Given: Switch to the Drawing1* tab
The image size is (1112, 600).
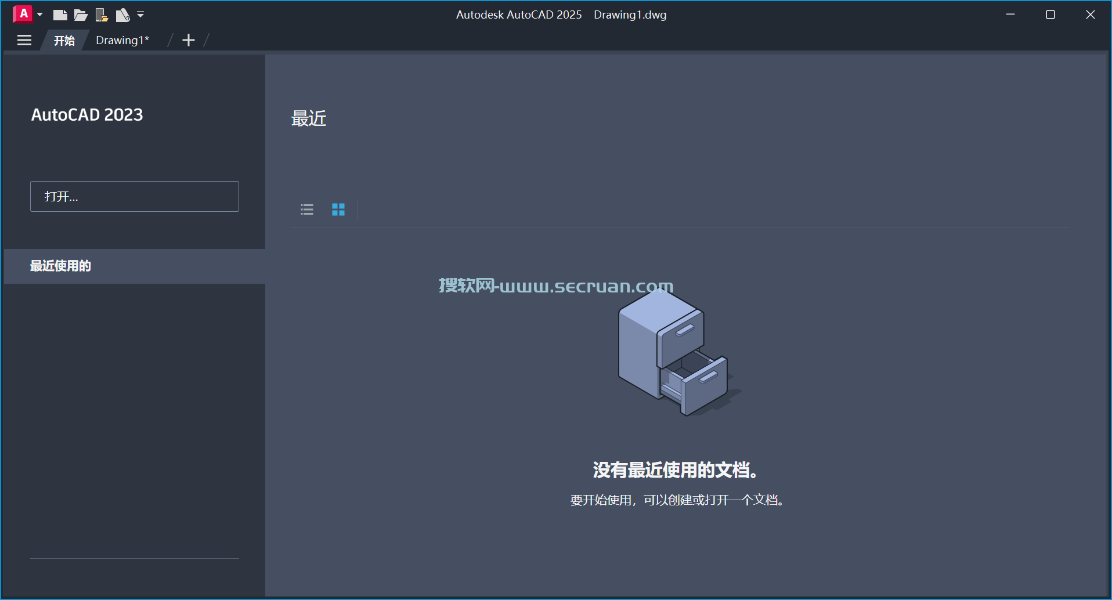Looking at the screenshot, I should click(x=122, y=40).
